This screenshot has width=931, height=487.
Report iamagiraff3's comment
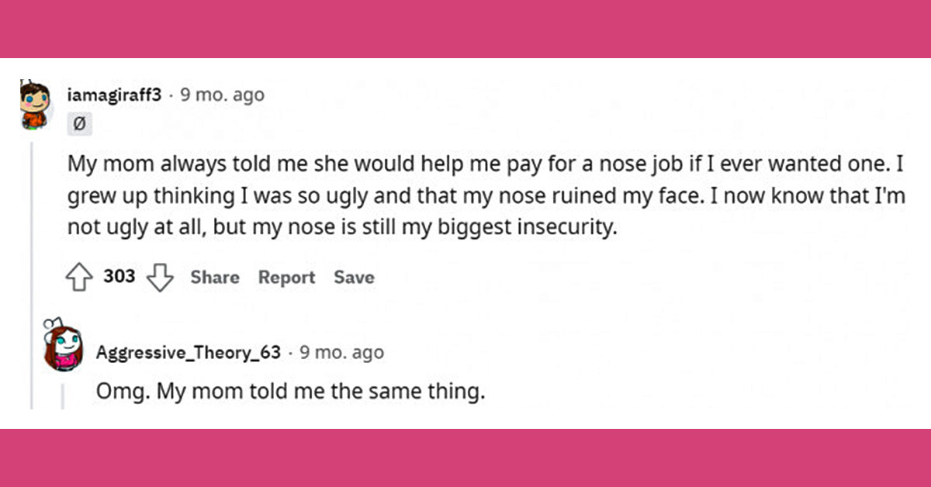(286, 277)
